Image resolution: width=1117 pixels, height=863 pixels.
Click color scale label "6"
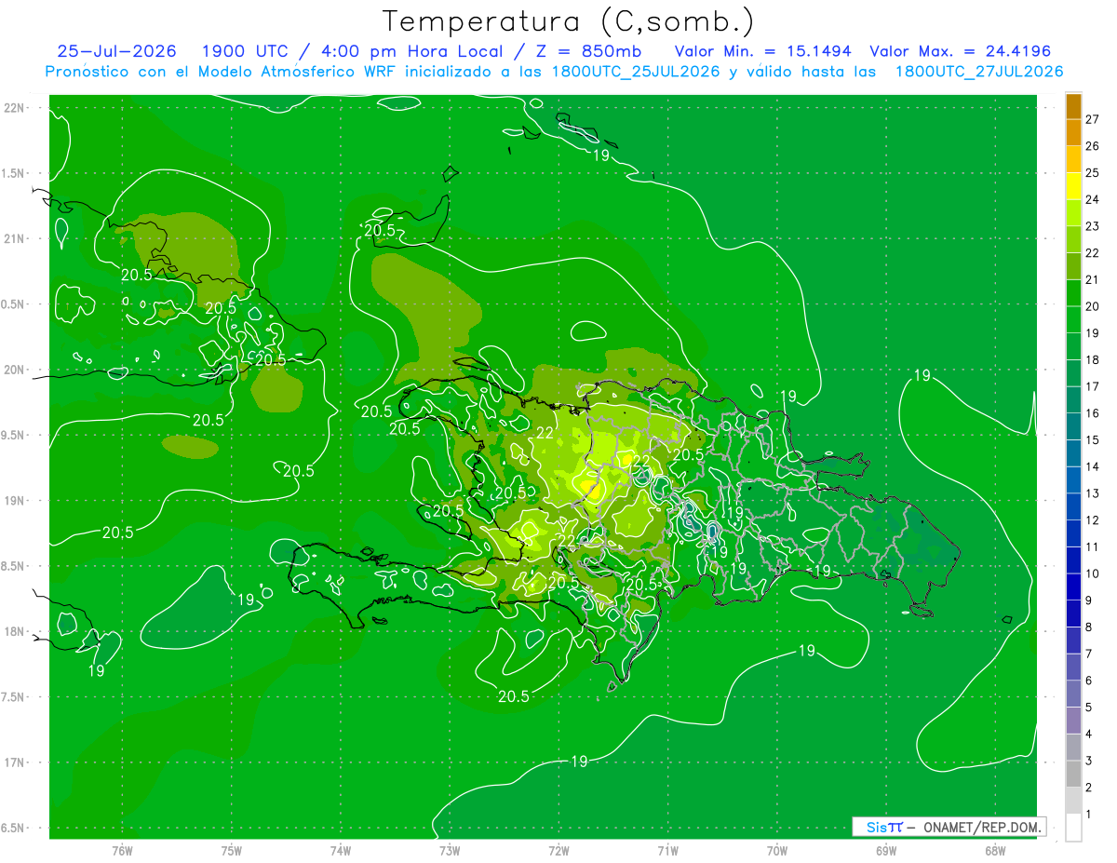coord(1089,681)
